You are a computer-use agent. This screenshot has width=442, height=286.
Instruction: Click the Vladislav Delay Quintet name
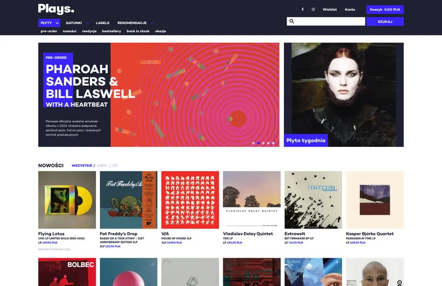pos(248,234)
